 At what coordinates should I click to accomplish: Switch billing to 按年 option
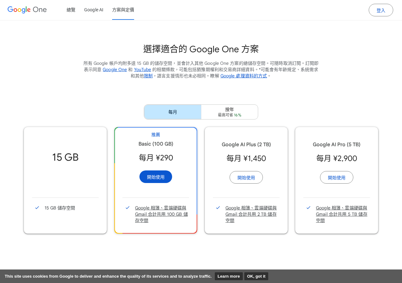tap(230, 112)
